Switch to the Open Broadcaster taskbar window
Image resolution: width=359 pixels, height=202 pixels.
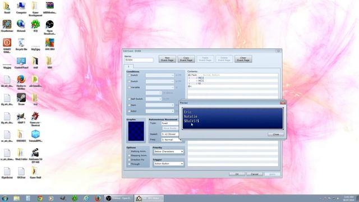click(x=118, y=198)
